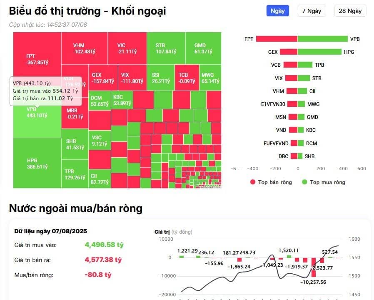Select the MWG 65.14Tỷ green tile

click(210, 78)
